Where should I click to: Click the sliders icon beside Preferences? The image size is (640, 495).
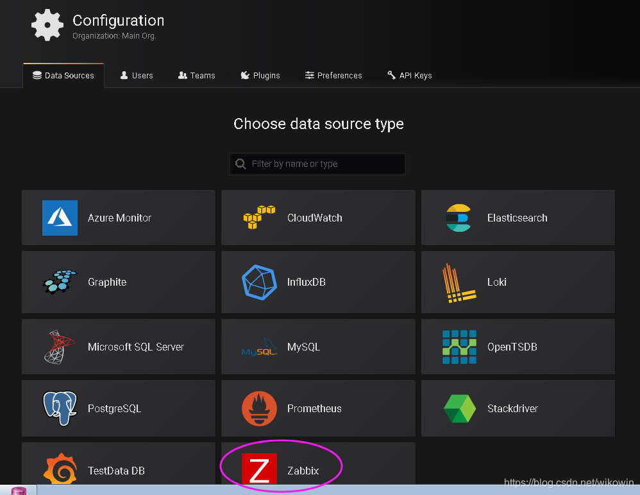(309, 75)
